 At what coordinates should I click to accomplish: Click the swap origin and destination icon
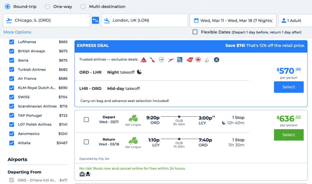(95, 20)
